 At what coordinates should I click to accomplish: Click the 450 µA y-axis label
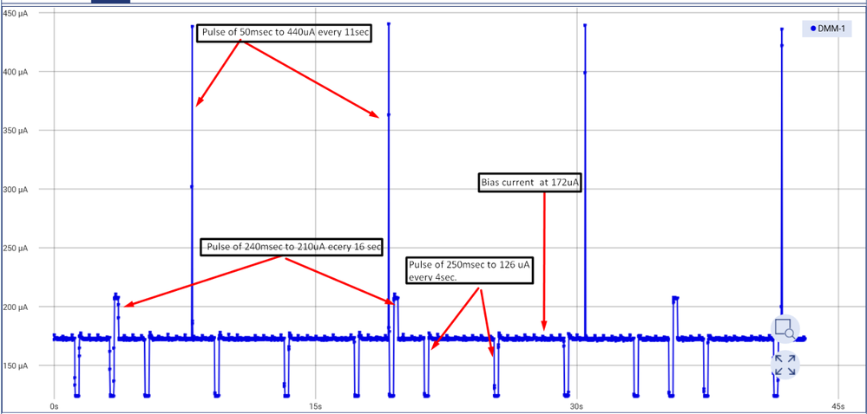[x=16, y=13]
